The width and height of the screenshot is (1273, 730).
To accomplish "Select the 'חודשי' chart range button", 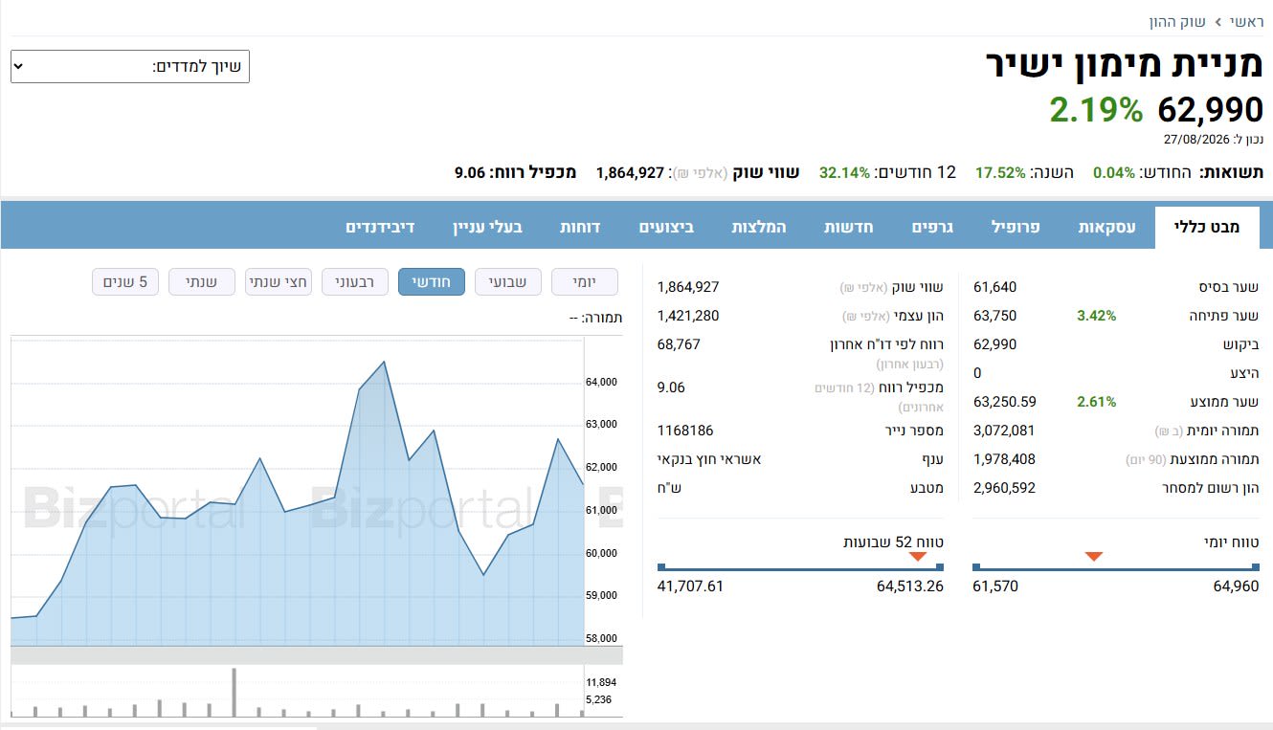I will coord(432,282).
